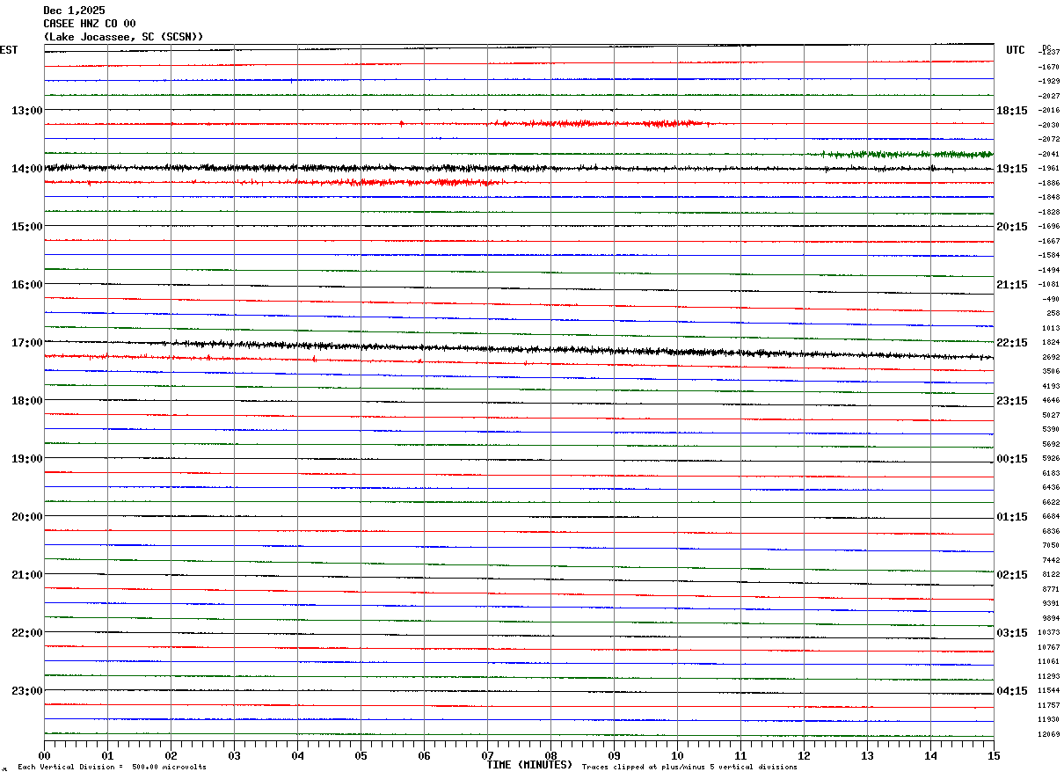Click the DC offset value '-1929'
The width and height of the screenshot is (1064, 779).
click(x=1049, y=81)
